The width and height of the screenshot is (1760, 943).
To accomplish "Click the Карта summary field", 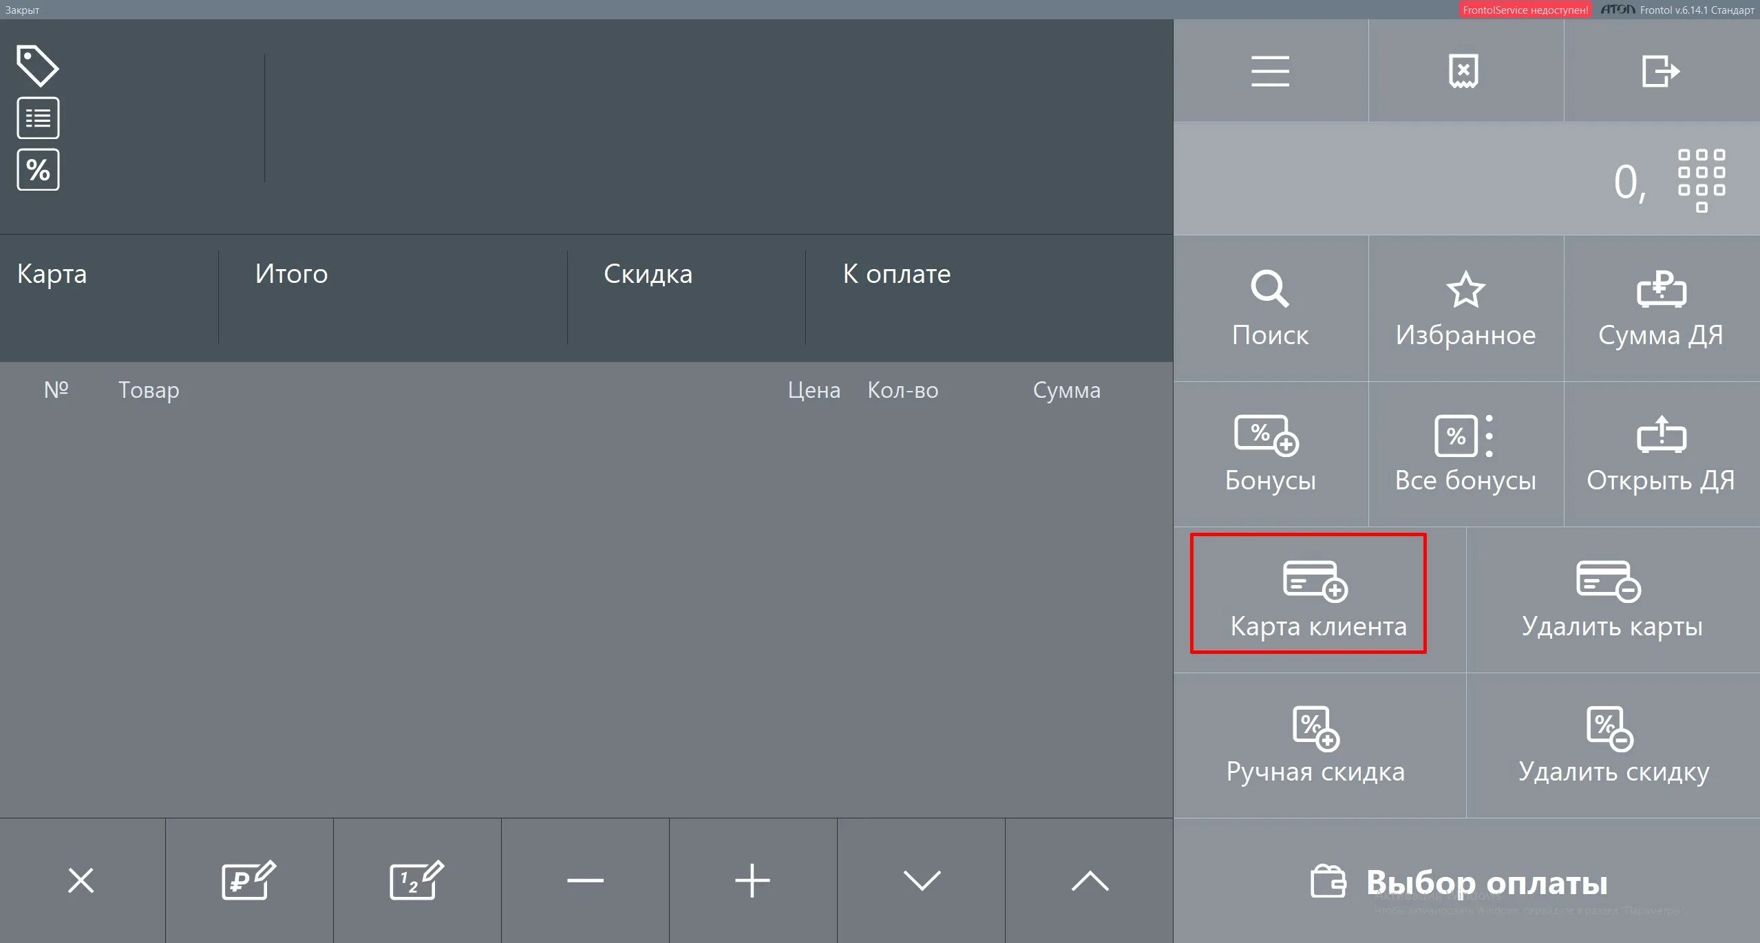I will point(109,297).
